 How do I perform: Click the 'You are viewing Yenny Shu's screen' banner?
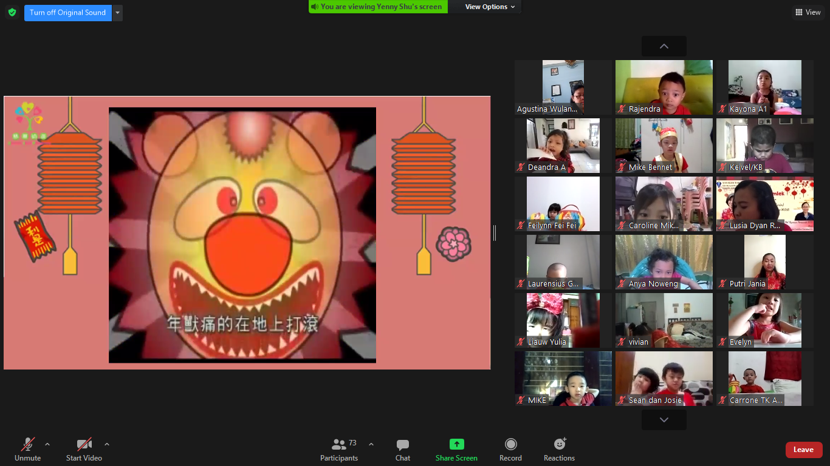point(379,7)
